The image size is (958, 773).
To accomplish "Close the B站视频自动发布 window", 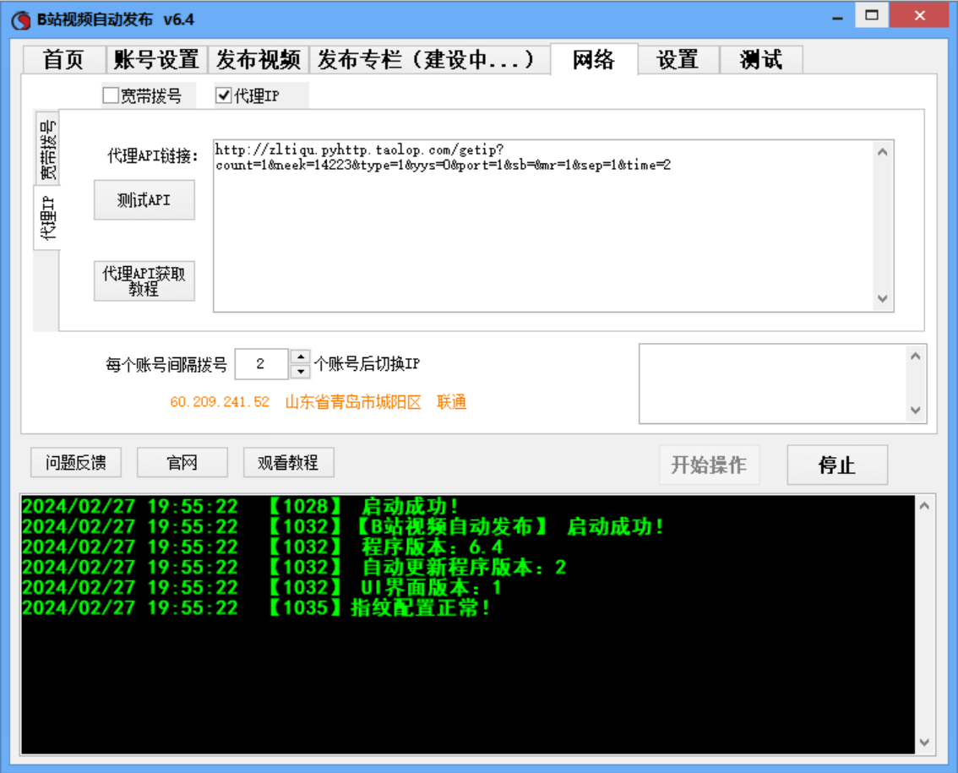I will coord(919,16).
